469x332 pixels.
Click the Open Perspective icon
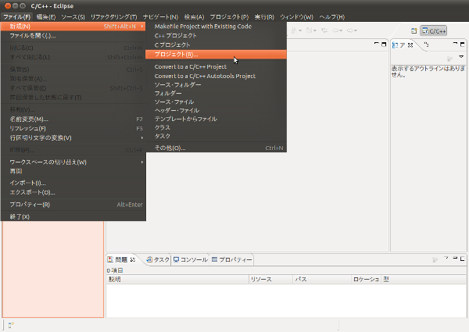tap(414, 30)
